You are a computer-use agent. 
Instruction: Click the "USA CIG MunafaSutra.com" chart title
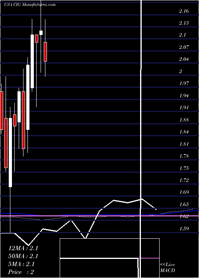point(30,5)
